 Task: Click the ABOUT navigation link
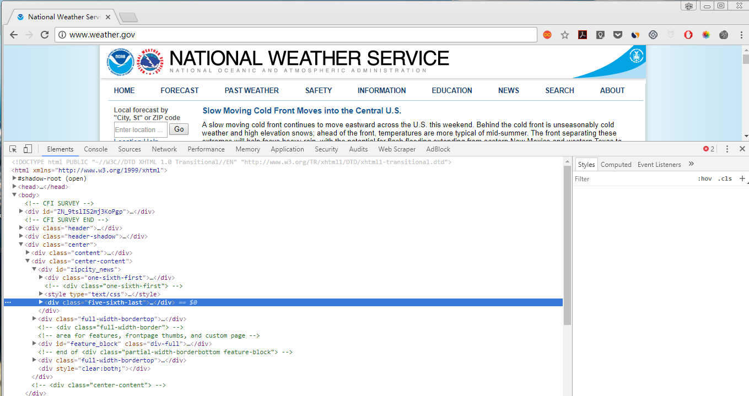pos(612,90)
